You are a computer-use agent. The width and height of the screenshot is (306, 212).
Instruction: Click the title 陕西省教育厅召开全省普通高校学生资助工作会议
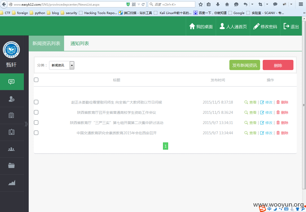point(117,113)
